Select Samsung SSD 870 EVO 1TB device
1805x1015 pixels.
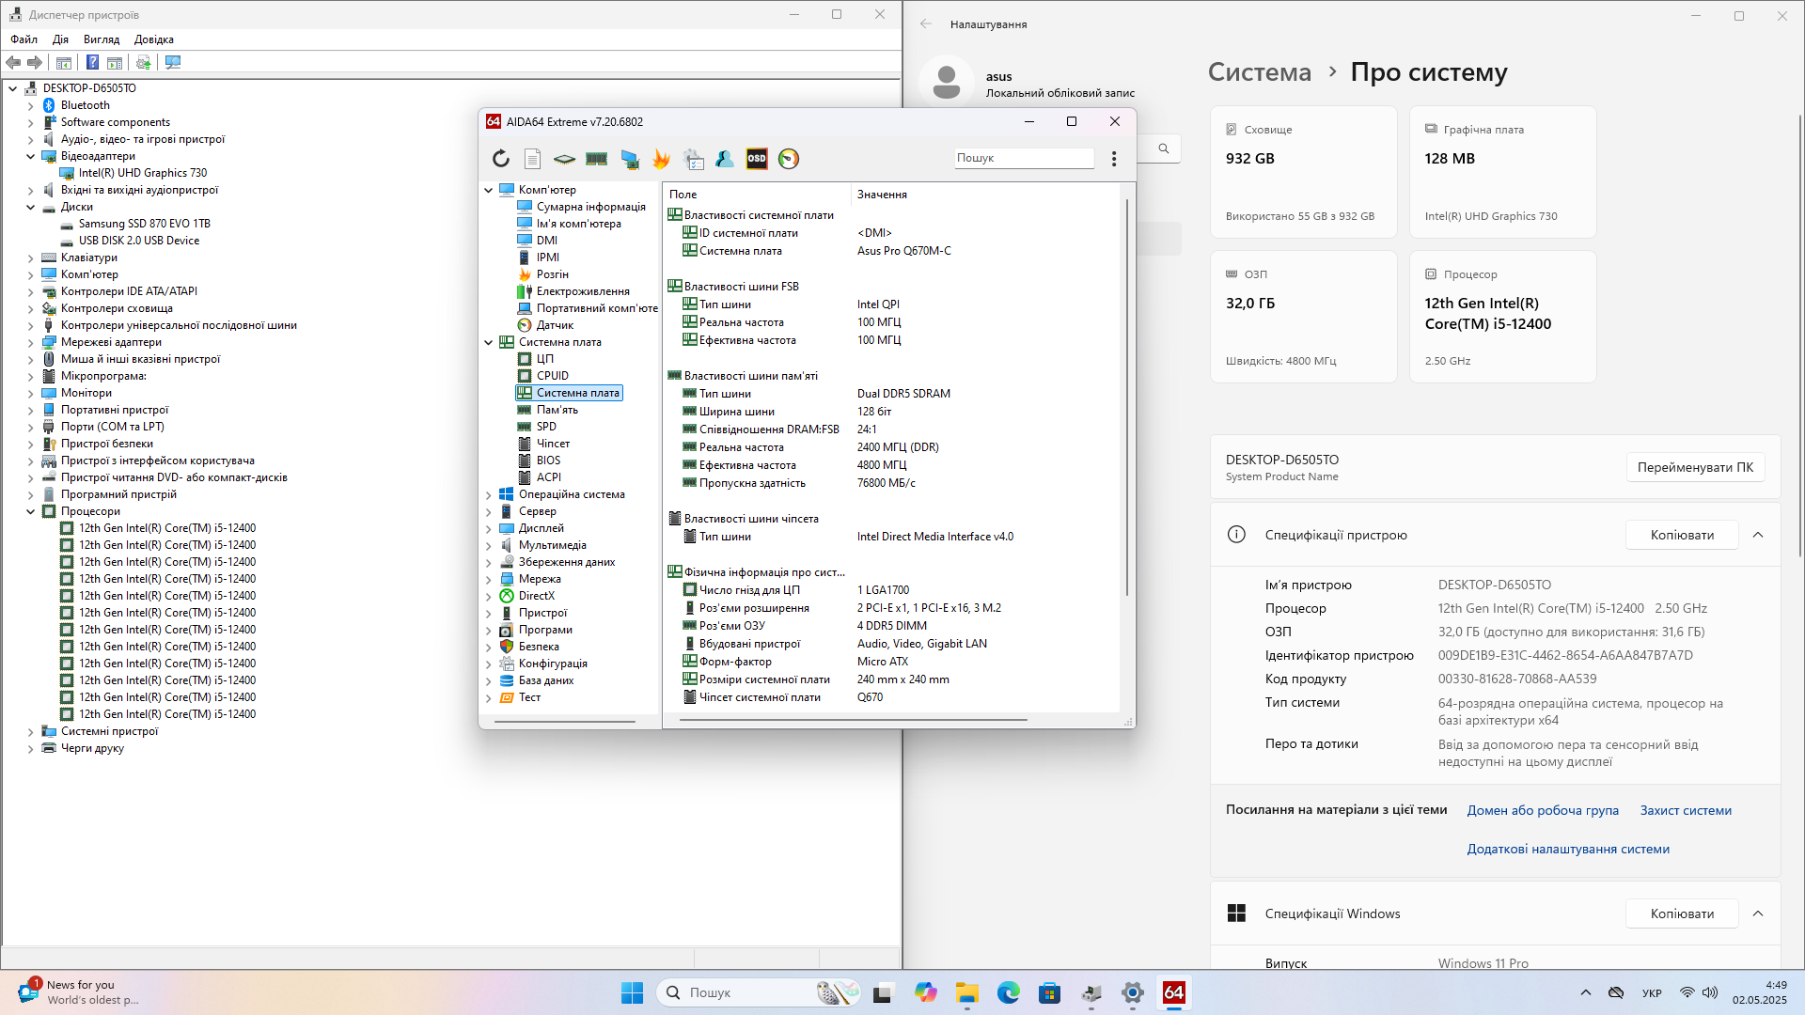tap(145, 224)
